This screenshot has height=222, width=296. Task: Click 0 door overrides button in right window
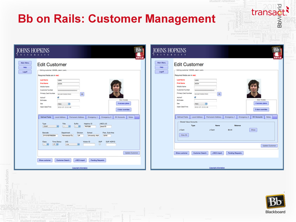tap(261, 109)
